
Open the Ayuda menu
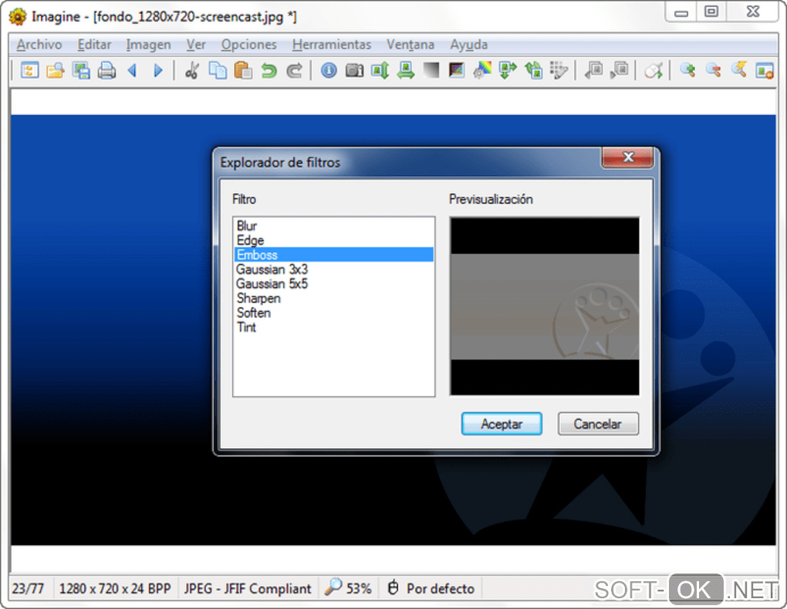tap(469, 45)
